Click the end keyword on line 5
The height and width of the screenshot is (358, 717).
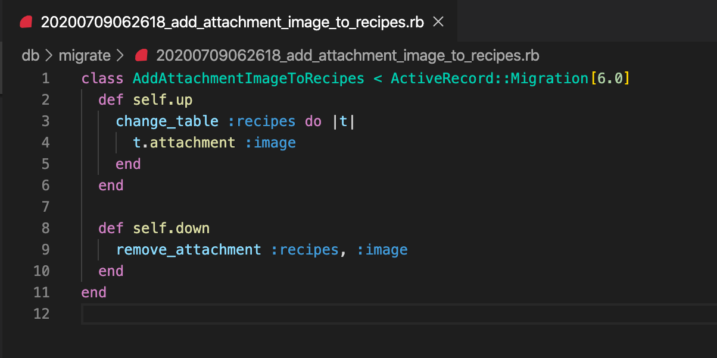click(x=128, y=164)
